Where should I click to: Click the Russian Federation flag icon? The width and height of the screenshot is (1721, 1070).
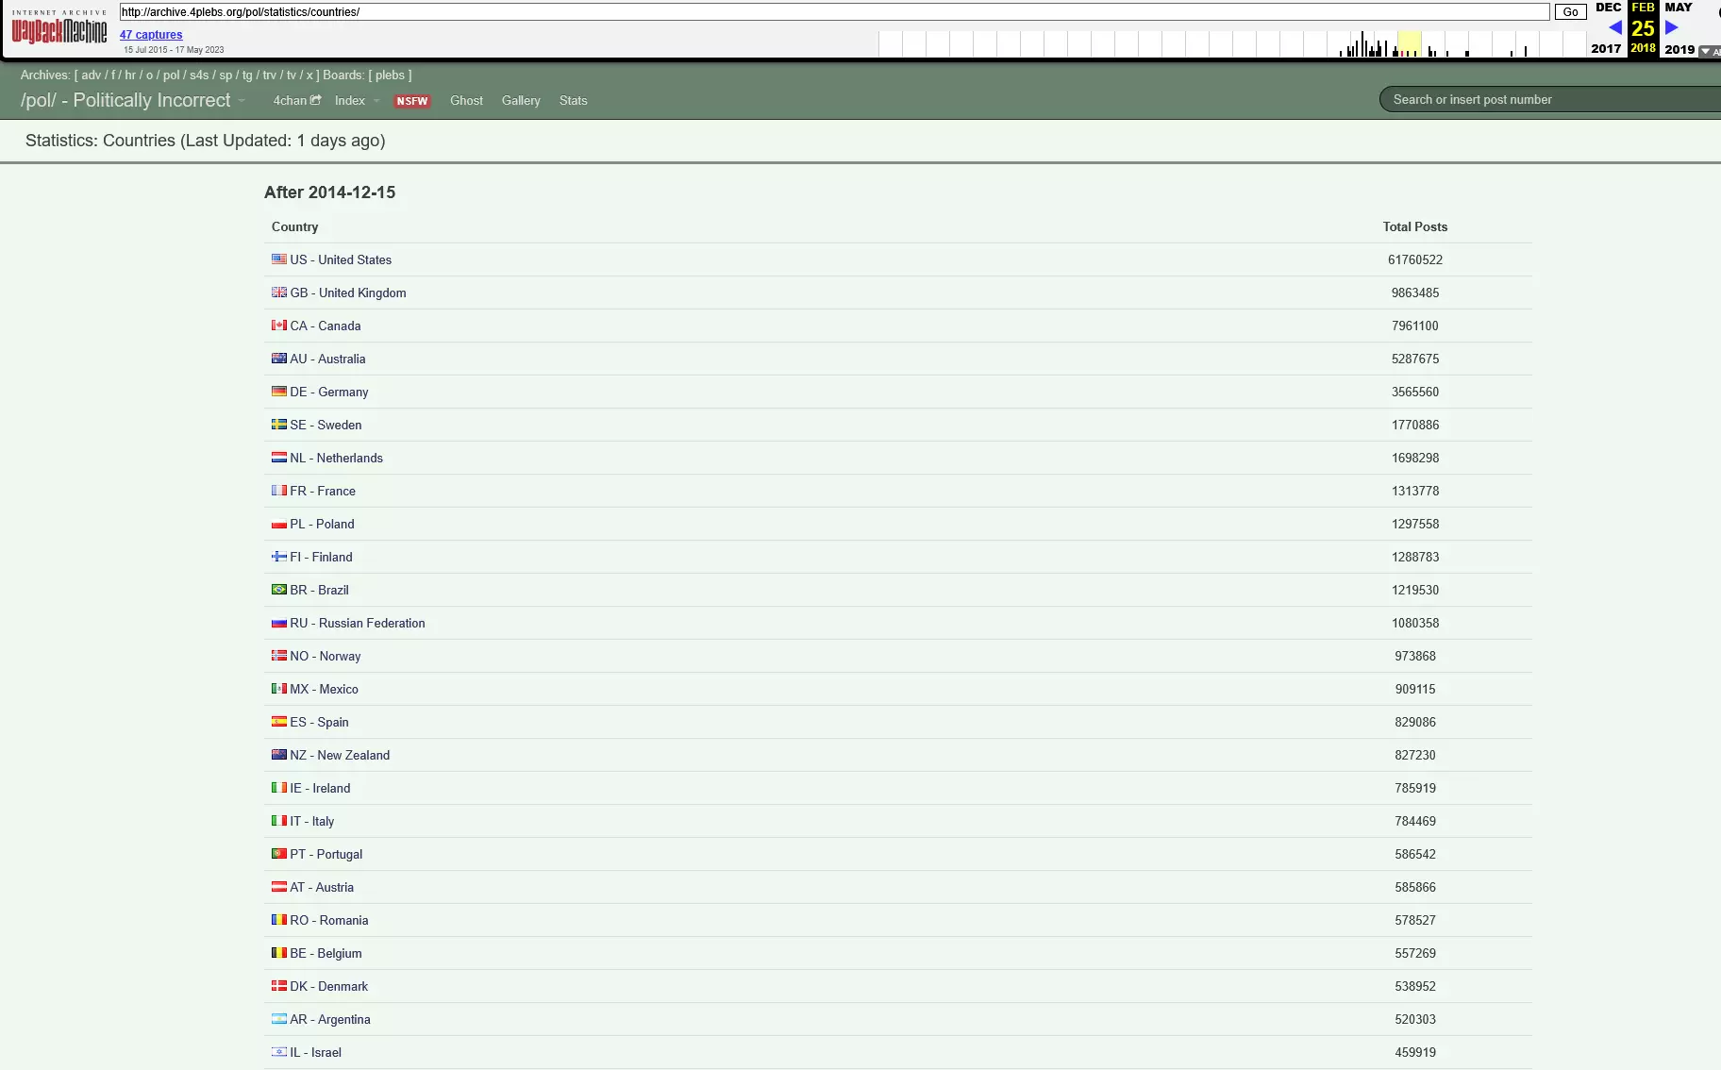click(279, 622)
